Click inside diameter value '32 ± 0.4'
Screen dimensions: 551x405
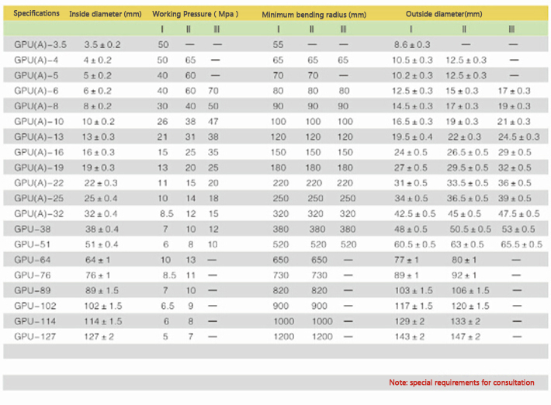pos(101,214)
